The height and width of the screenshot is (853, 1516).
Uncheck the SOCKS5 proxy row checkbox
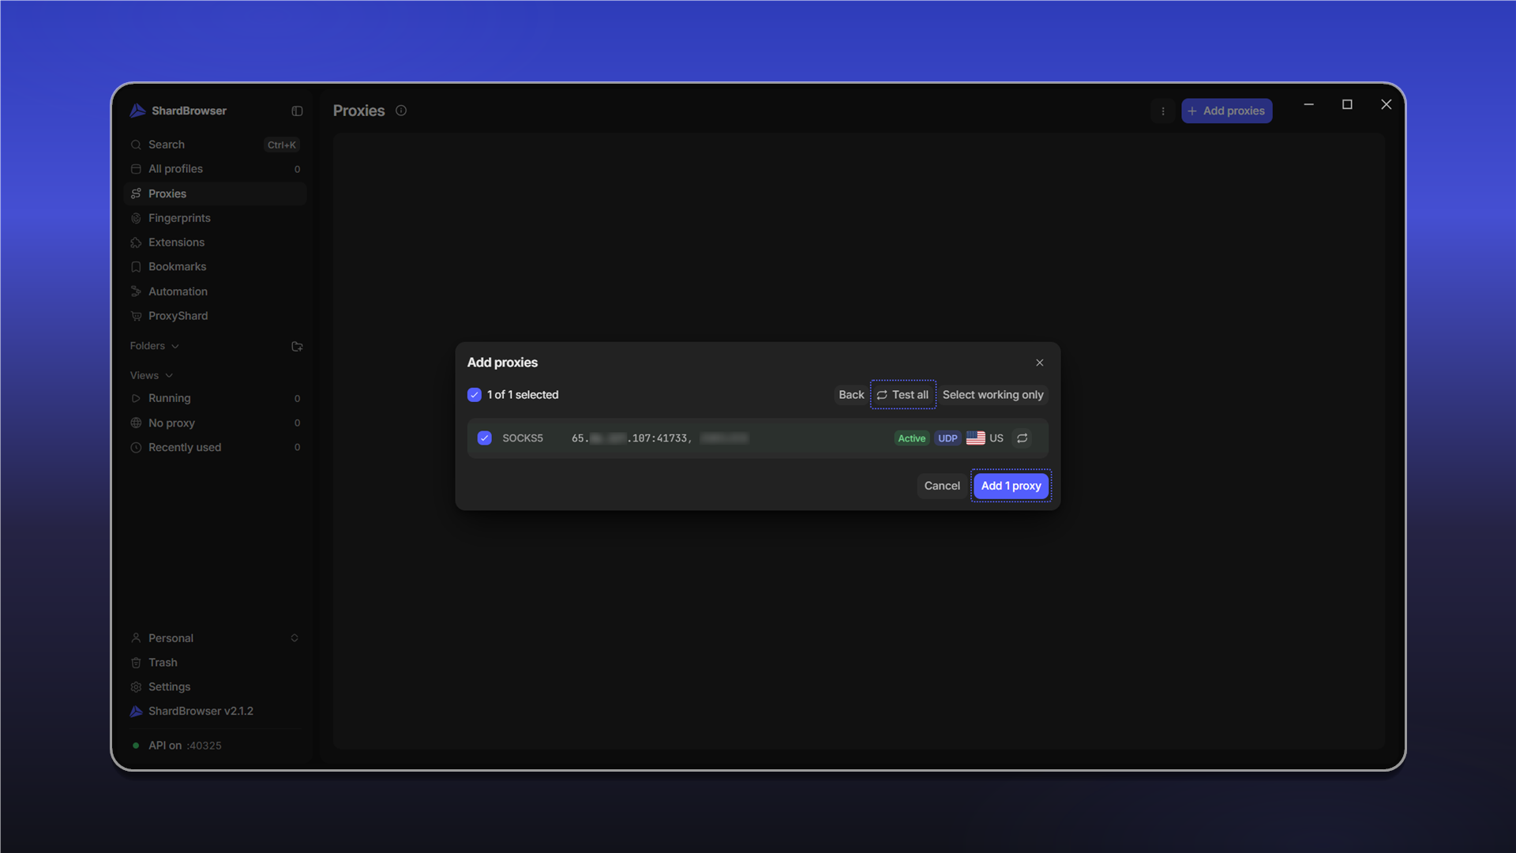point(485,438)
